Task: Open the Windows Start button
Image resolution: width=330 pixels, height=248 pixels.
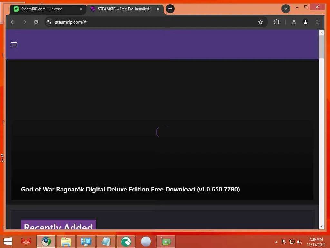Action: pyautogui.click(x=8, y=241)
